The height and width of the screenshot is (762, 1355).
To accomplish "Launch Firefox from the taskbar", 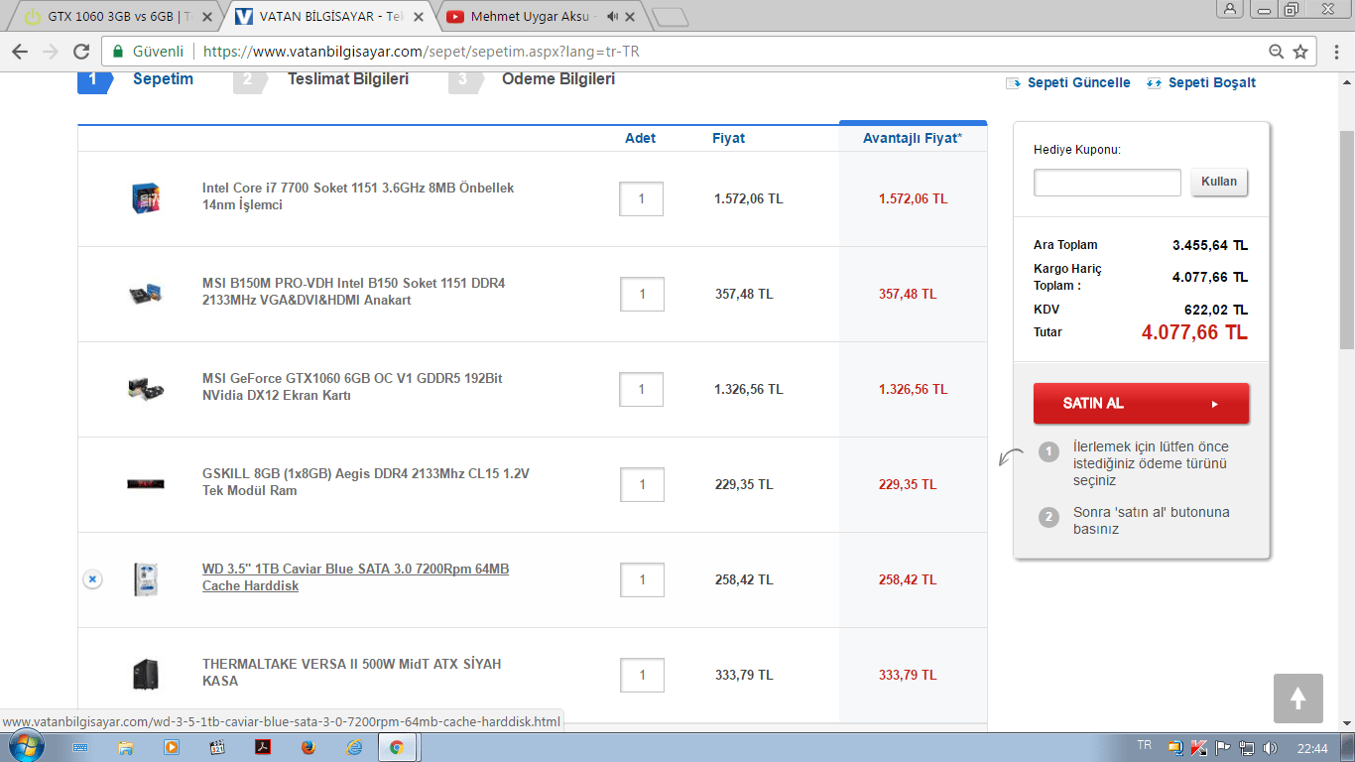I will coord(308,747).
